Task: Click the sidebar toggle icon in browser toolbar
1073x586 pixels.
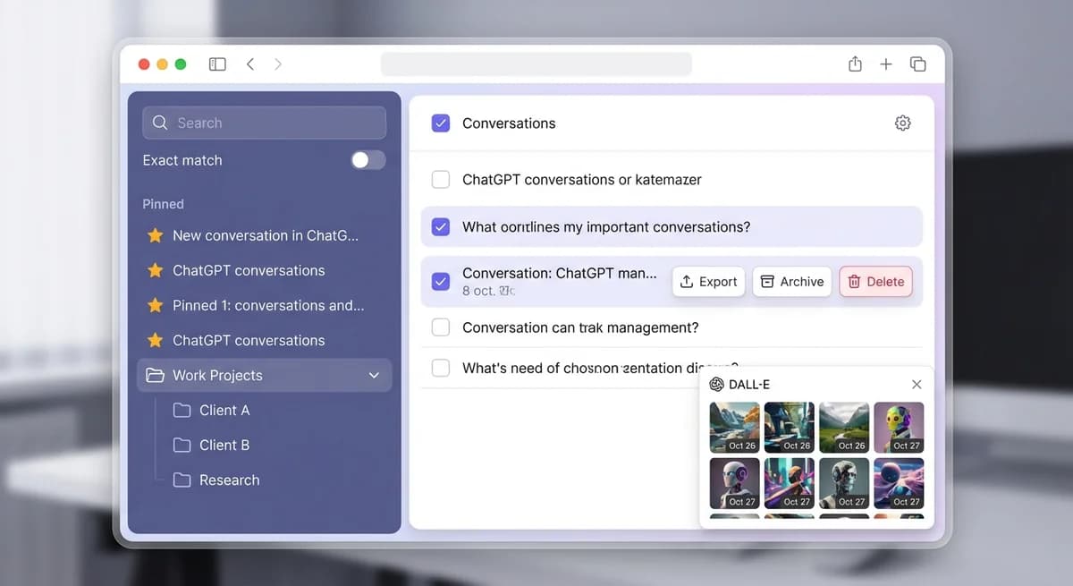Action: click(x=217, y=64)
